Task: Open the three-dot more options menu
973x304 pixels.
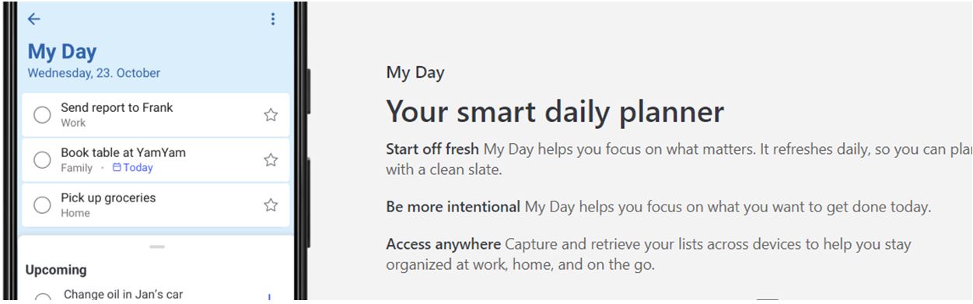Action: coord(272,19)
